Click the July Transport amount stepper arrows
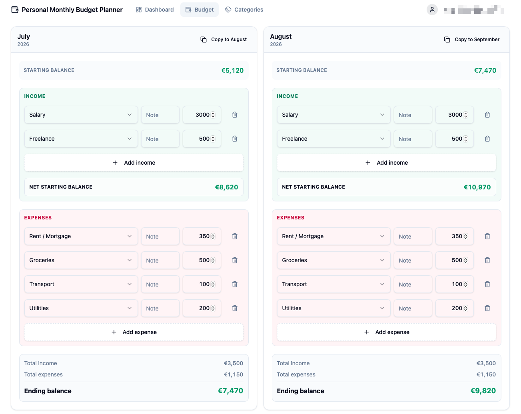The width and height of the screenshot is (521, 414). click(213, 284)
